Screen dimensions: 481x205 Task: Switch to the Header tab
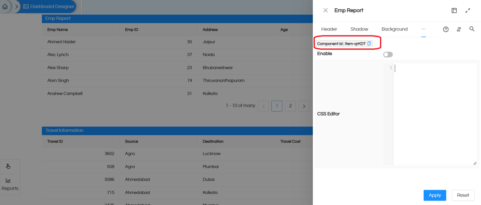pos(329,29)
